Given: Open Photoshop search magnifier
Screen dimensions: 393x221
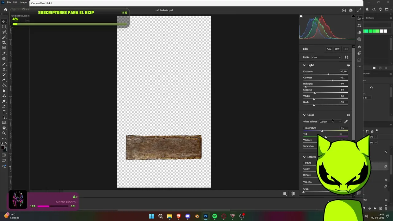Looking at the screenshot, I should coord(374,10).
